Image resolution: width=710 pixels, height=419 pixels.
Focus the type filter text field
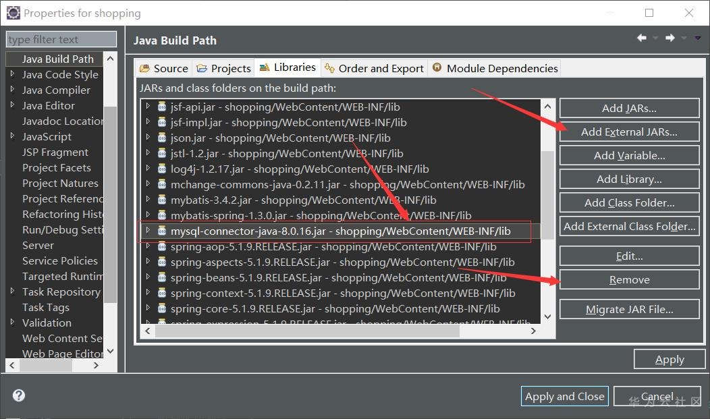pos(61,39)
